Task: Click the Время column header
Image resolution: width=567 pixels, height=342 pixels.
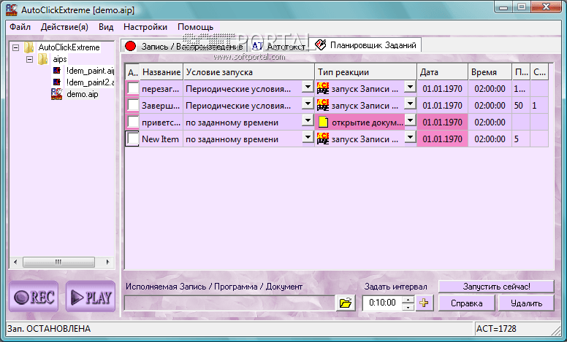Action: 490,71
